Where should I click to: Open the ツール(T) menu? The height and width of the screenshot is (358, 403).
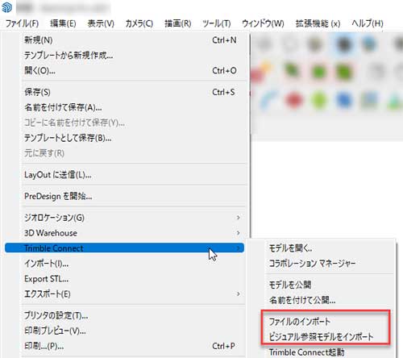(x=217, y=23)
